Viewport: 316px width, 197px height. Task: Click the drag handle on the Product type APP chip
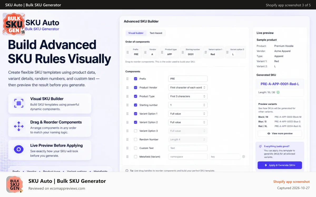(x=162, y=52)
